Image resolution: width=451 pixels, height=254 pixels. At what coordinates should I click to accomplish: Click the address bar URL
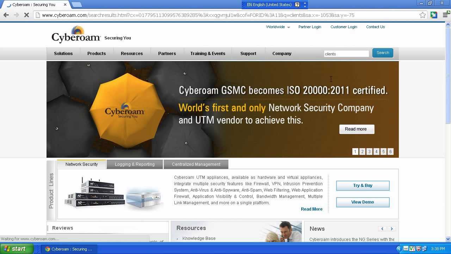[225, 15]
